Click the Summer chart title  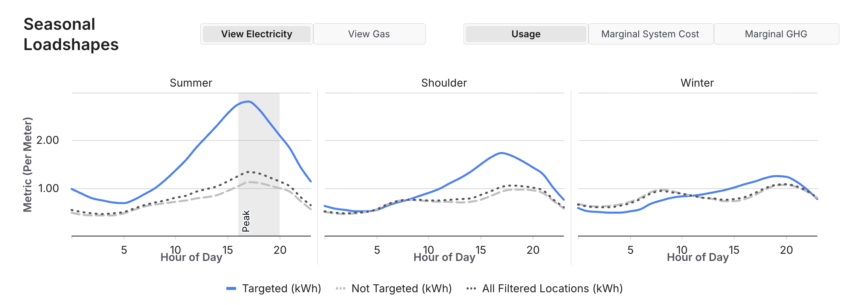(x=191, y=83)
